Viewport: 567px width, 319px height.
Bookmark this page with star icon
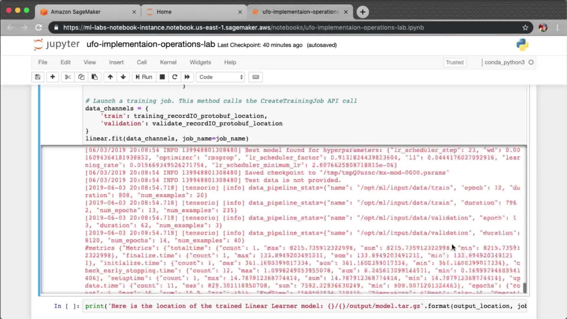[x=525, y=27]
